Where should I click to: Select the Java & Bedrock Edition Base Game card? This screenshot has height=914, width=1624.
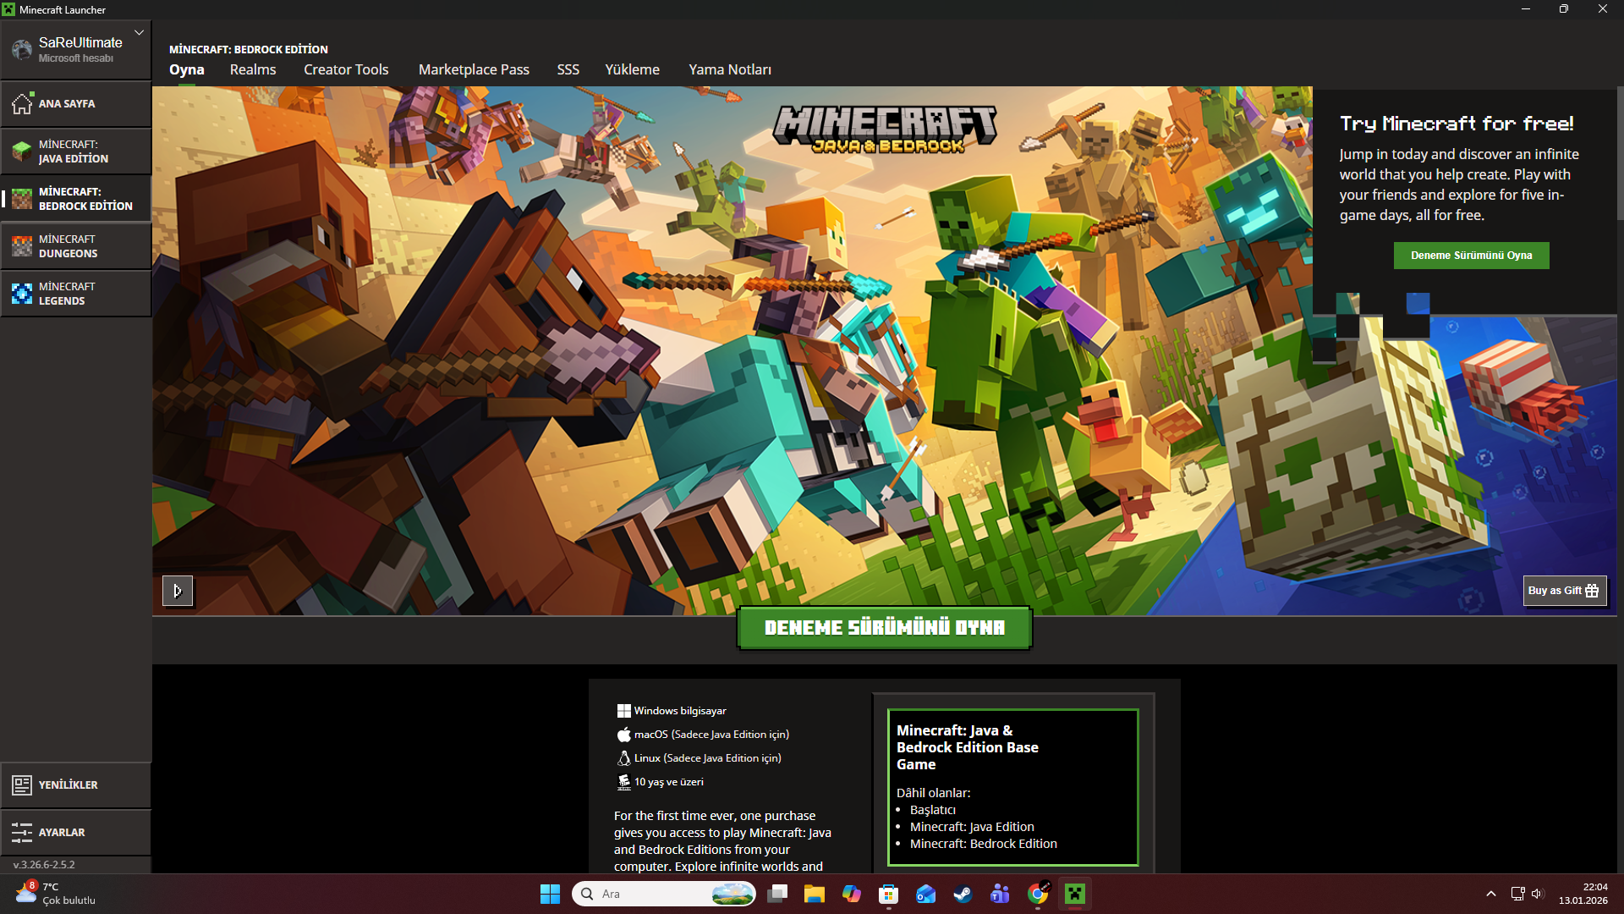click(1013, 787)
